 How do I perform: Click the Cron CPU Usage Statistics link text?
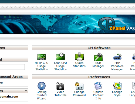(x=60, y=66)
